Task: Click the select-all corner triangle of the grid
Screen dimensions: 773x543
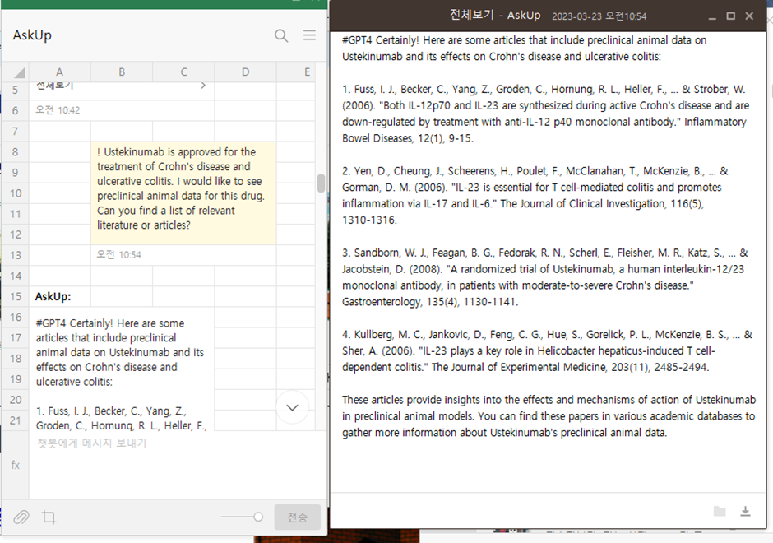Action: tap(19, 73)
